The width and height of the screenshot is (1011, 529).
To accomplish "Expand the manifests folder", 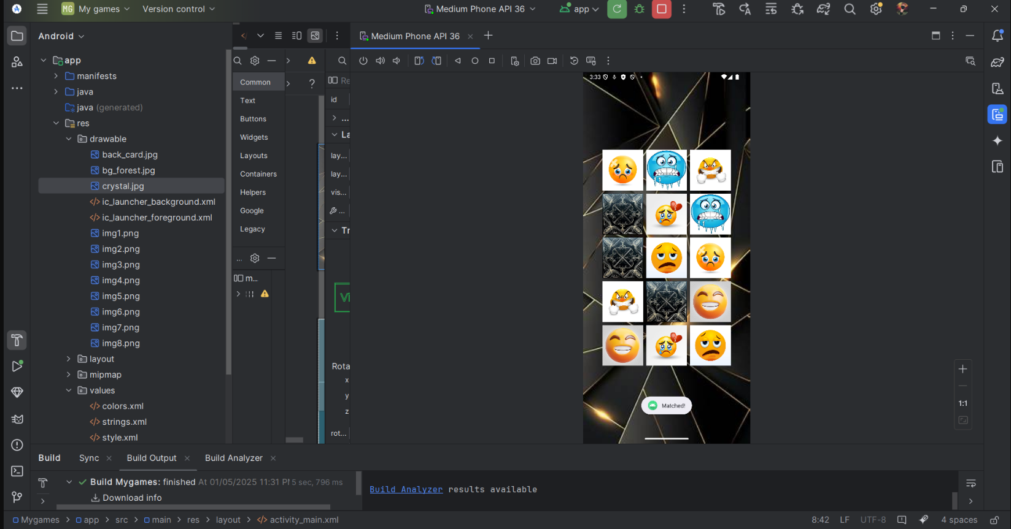I will (x=56, y=76).
